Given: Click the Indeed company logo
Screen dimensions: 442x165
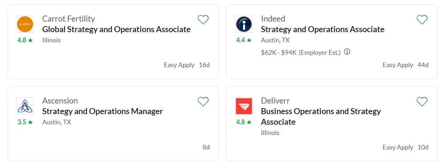Looking at the screenshot, I should click(x=244, y=24).
